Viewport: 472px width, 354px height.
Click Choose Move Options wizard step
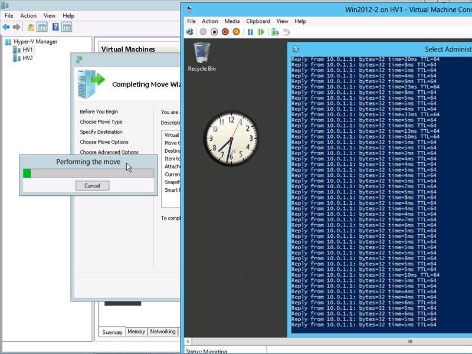(104, 142)
